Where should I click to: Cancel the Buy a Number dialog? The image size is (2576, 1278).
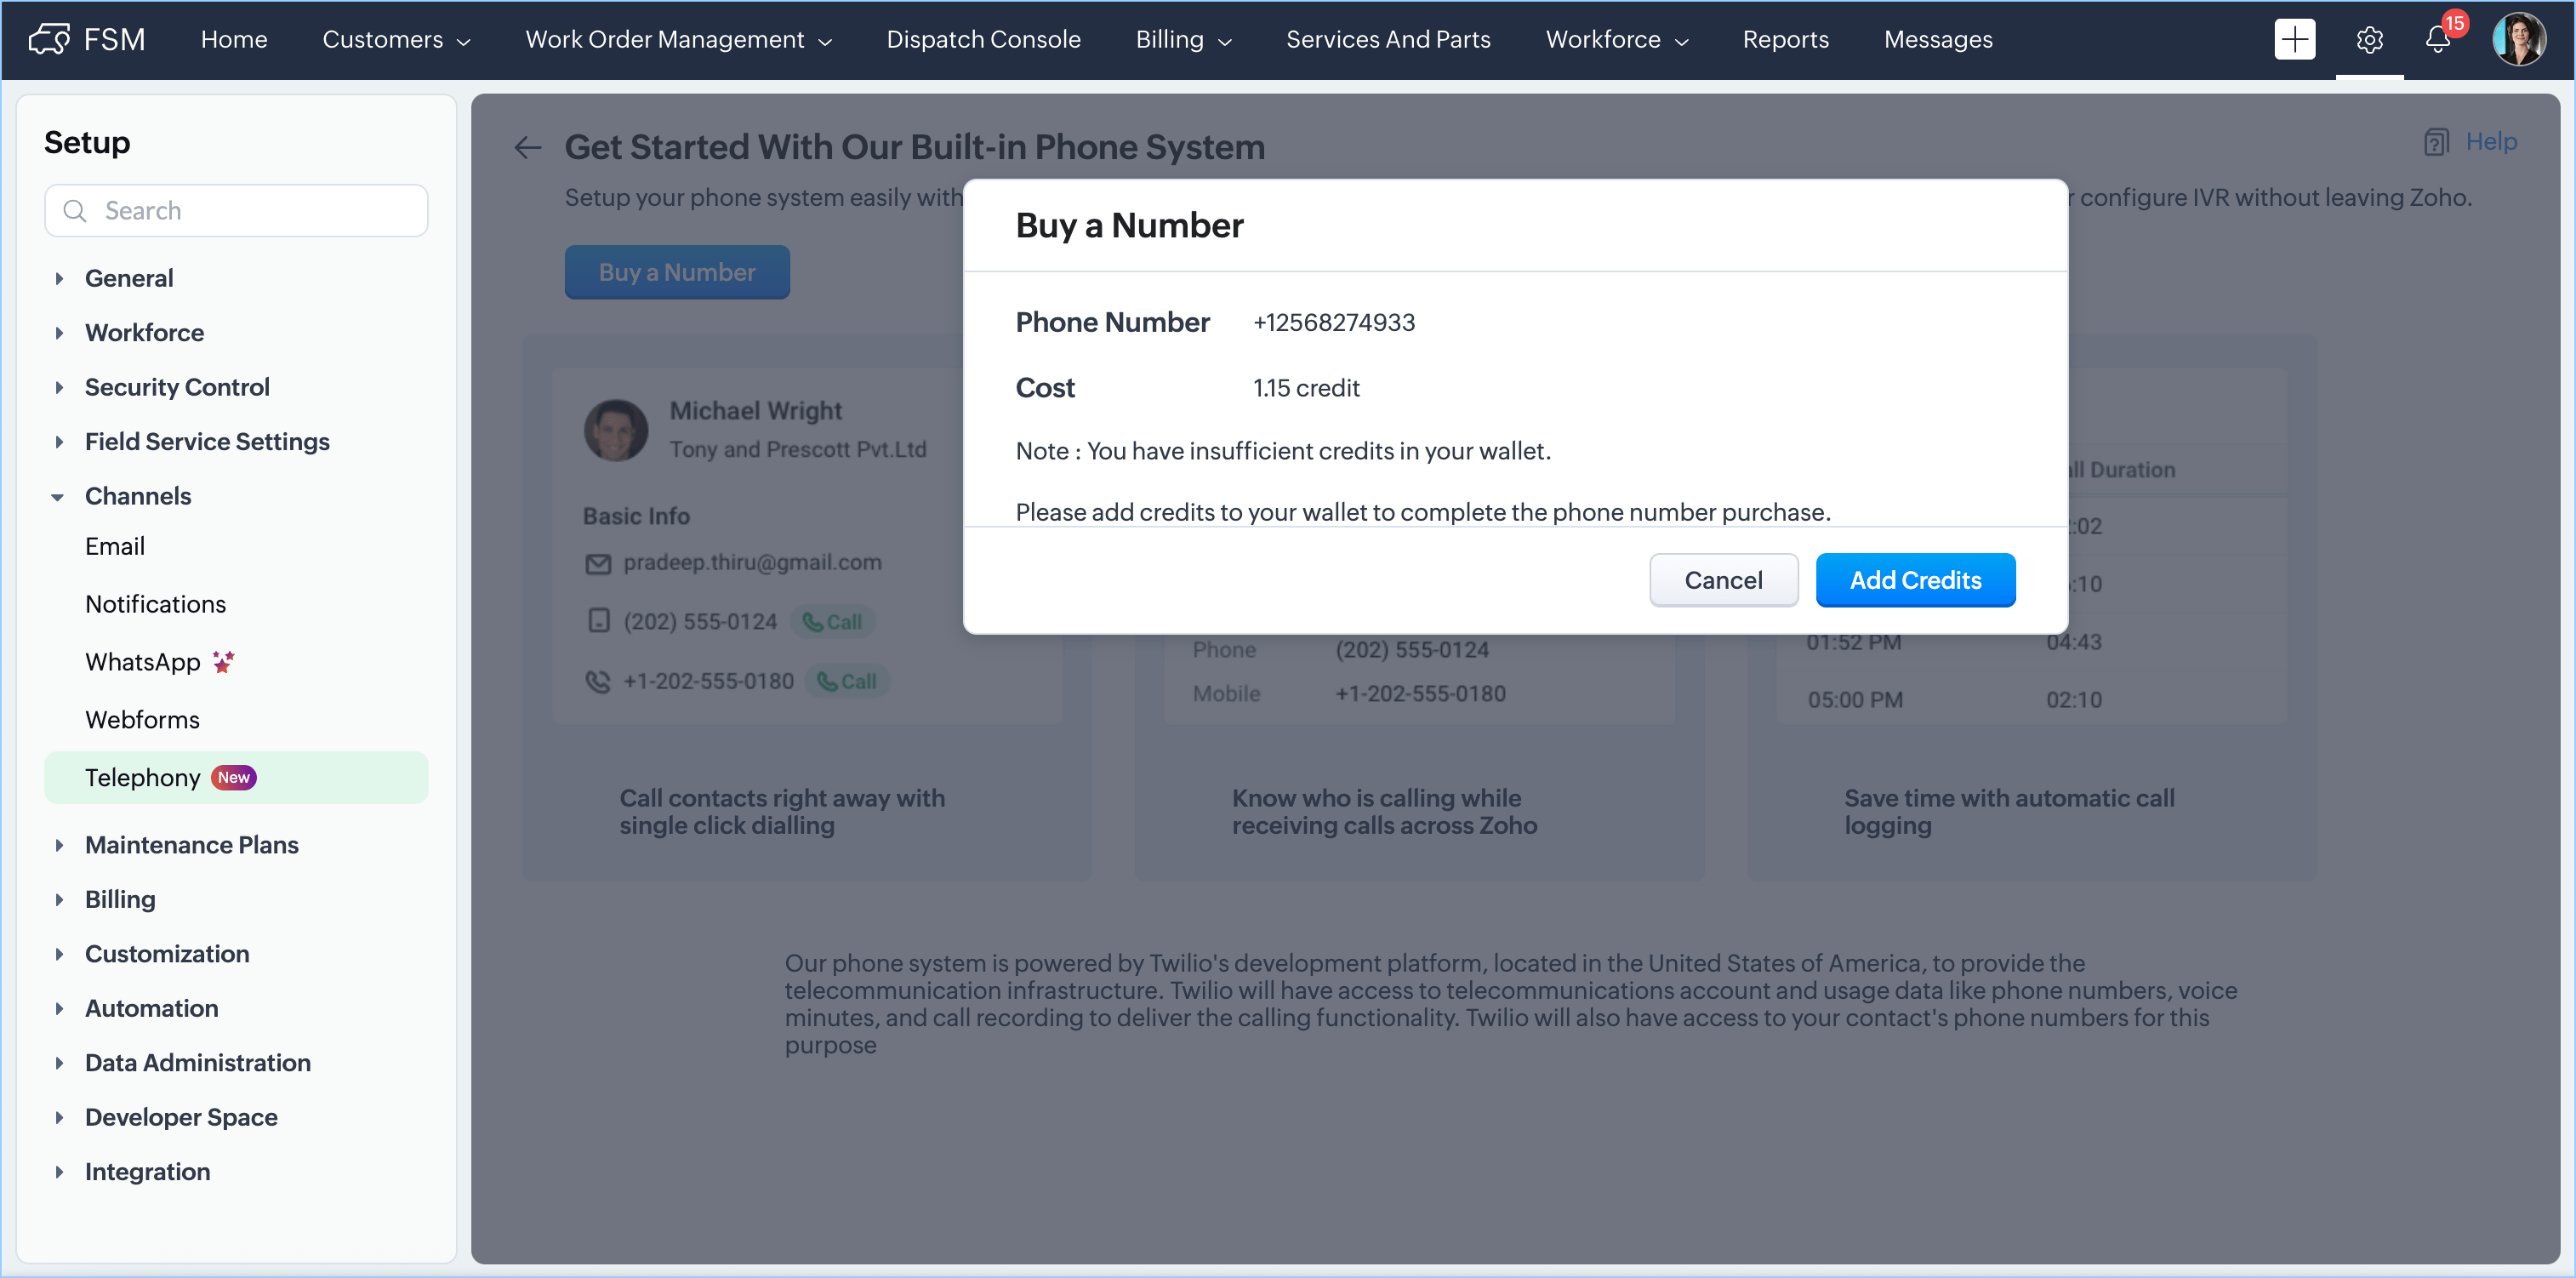tap(1723, 580)
